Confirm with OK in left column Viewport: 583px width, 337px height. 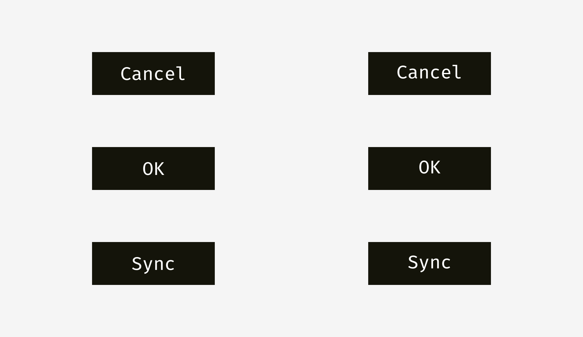tap(153, 168)
